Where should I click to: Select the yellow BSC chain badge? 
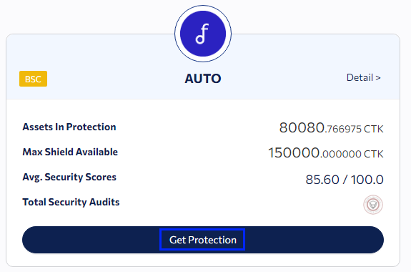[x=34, y=79]
